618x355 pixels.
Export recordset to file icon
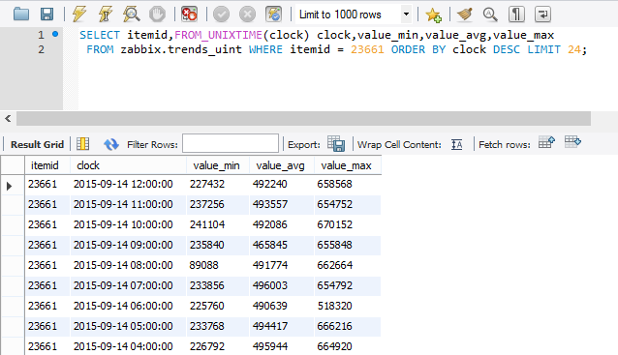(x=336, y=144)
